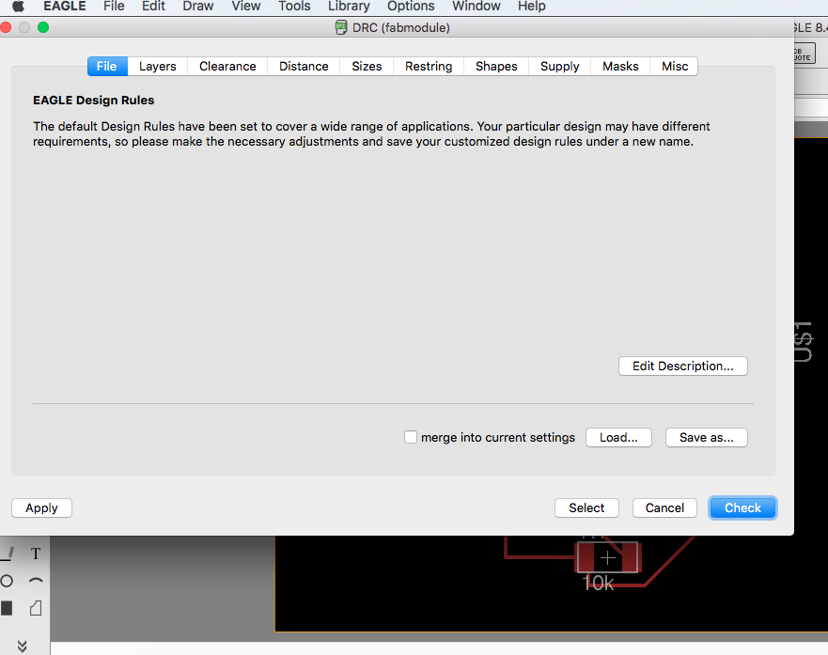Switch to the File tab

[107, 67]
